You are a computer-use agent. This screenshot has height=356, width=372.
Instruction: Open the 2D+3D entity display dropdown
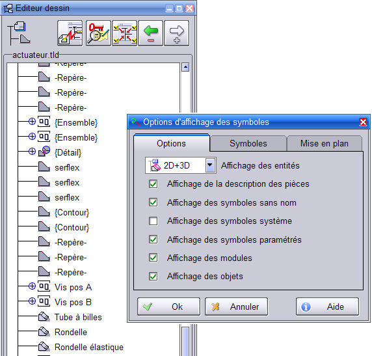click(x=210, y=165)
